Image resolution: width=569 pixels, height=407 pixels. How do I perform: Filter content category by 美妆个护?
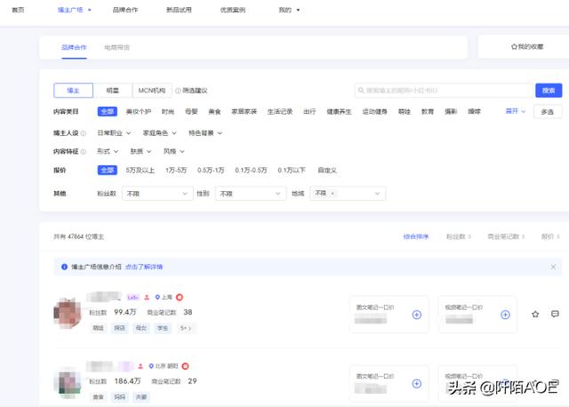(139, 112)
